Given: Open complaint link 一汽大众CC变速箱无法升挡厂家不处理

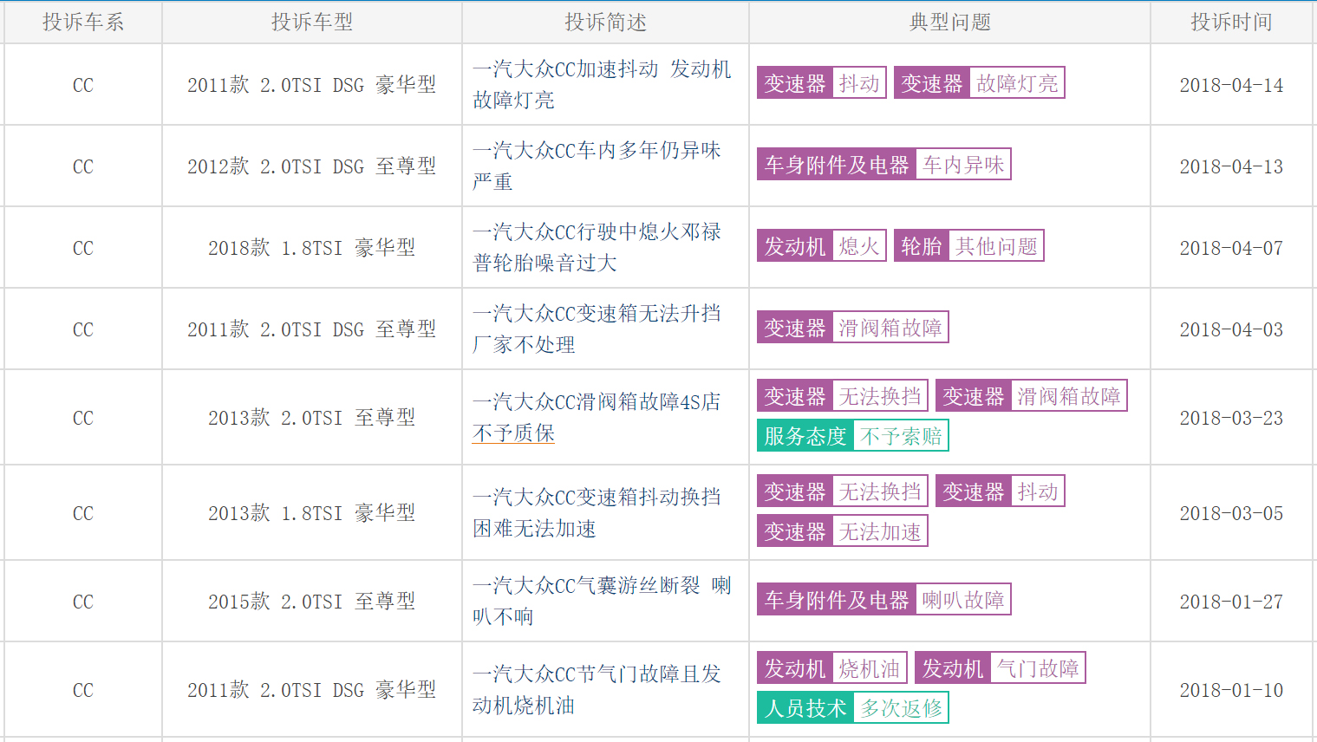Looking at the screenshot, I should pos(597,329).
